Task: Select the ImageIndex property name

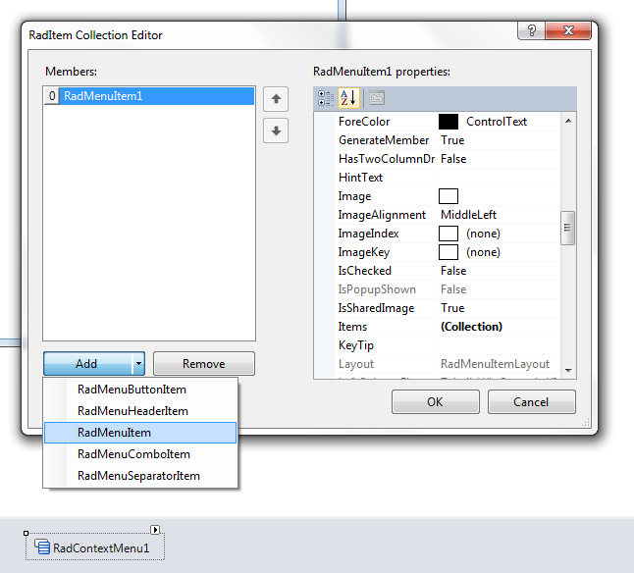Action: 368,234
